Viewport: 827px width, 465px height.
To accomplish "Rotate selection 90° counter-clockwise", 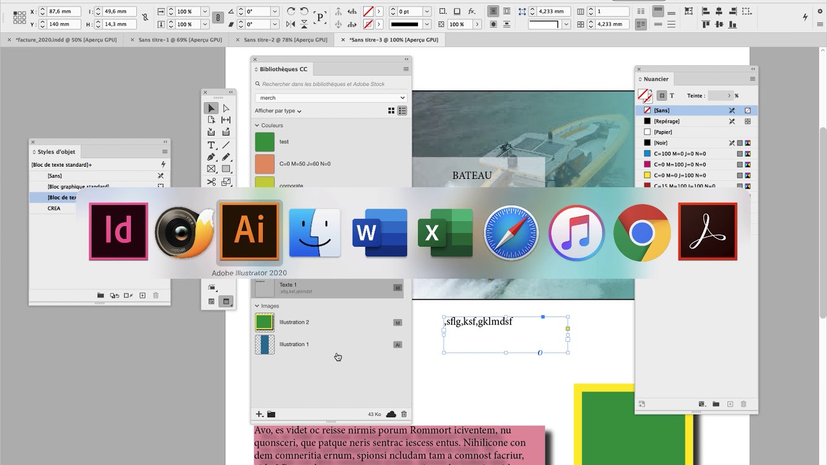I will pos(304,12).
